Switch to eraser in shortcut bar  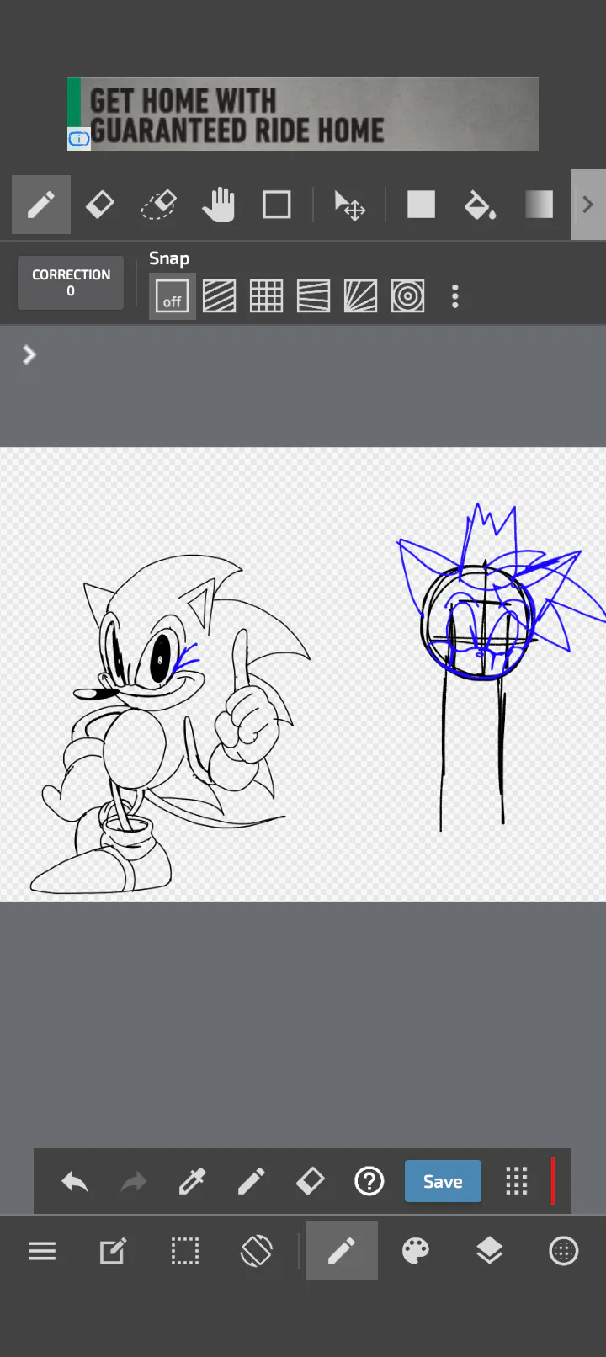point(311,1182)
